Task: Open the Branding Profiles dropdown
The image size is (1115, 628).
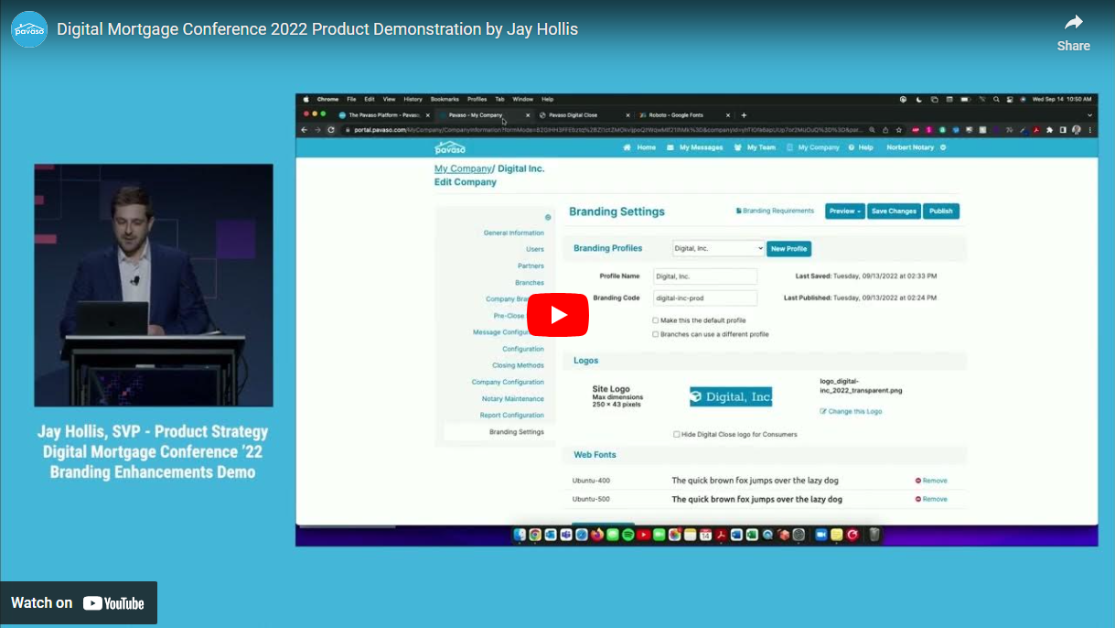Action: pos(718,248)
